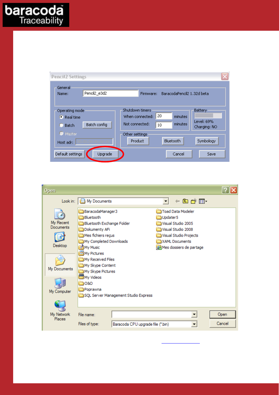Select the Poprawna folder
This screenshot has height=395, width=279.
tap(90, 289)
